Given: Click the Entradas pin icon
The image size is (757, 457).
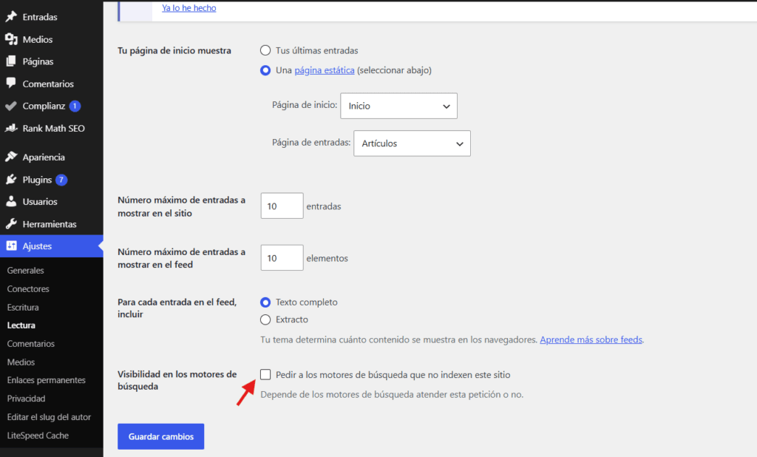Looking at the screenshot, I should coord(11,17).
